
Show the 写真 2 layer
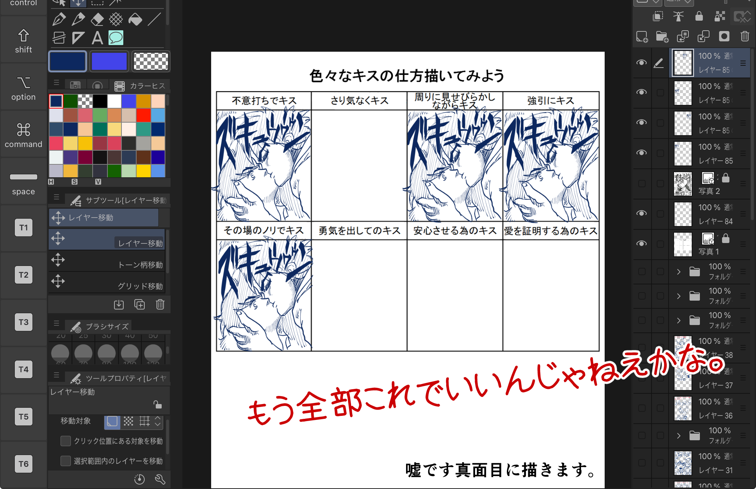pyautogui.click(x=642, y=184)
